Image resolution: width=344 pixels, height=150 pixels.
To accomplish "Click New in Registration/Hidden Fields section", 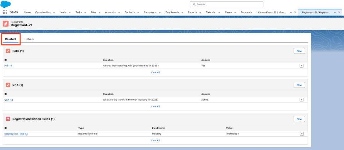I will point(299,119).
